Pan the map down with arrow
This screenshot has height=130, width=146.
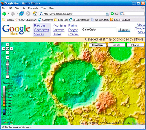[8, 53]
